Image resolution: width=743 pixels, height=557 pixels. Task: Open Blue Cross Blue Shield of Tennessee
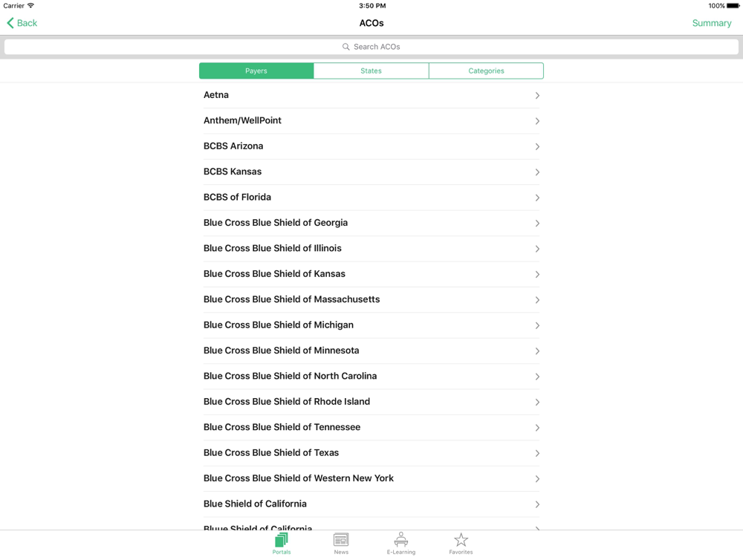371,428
